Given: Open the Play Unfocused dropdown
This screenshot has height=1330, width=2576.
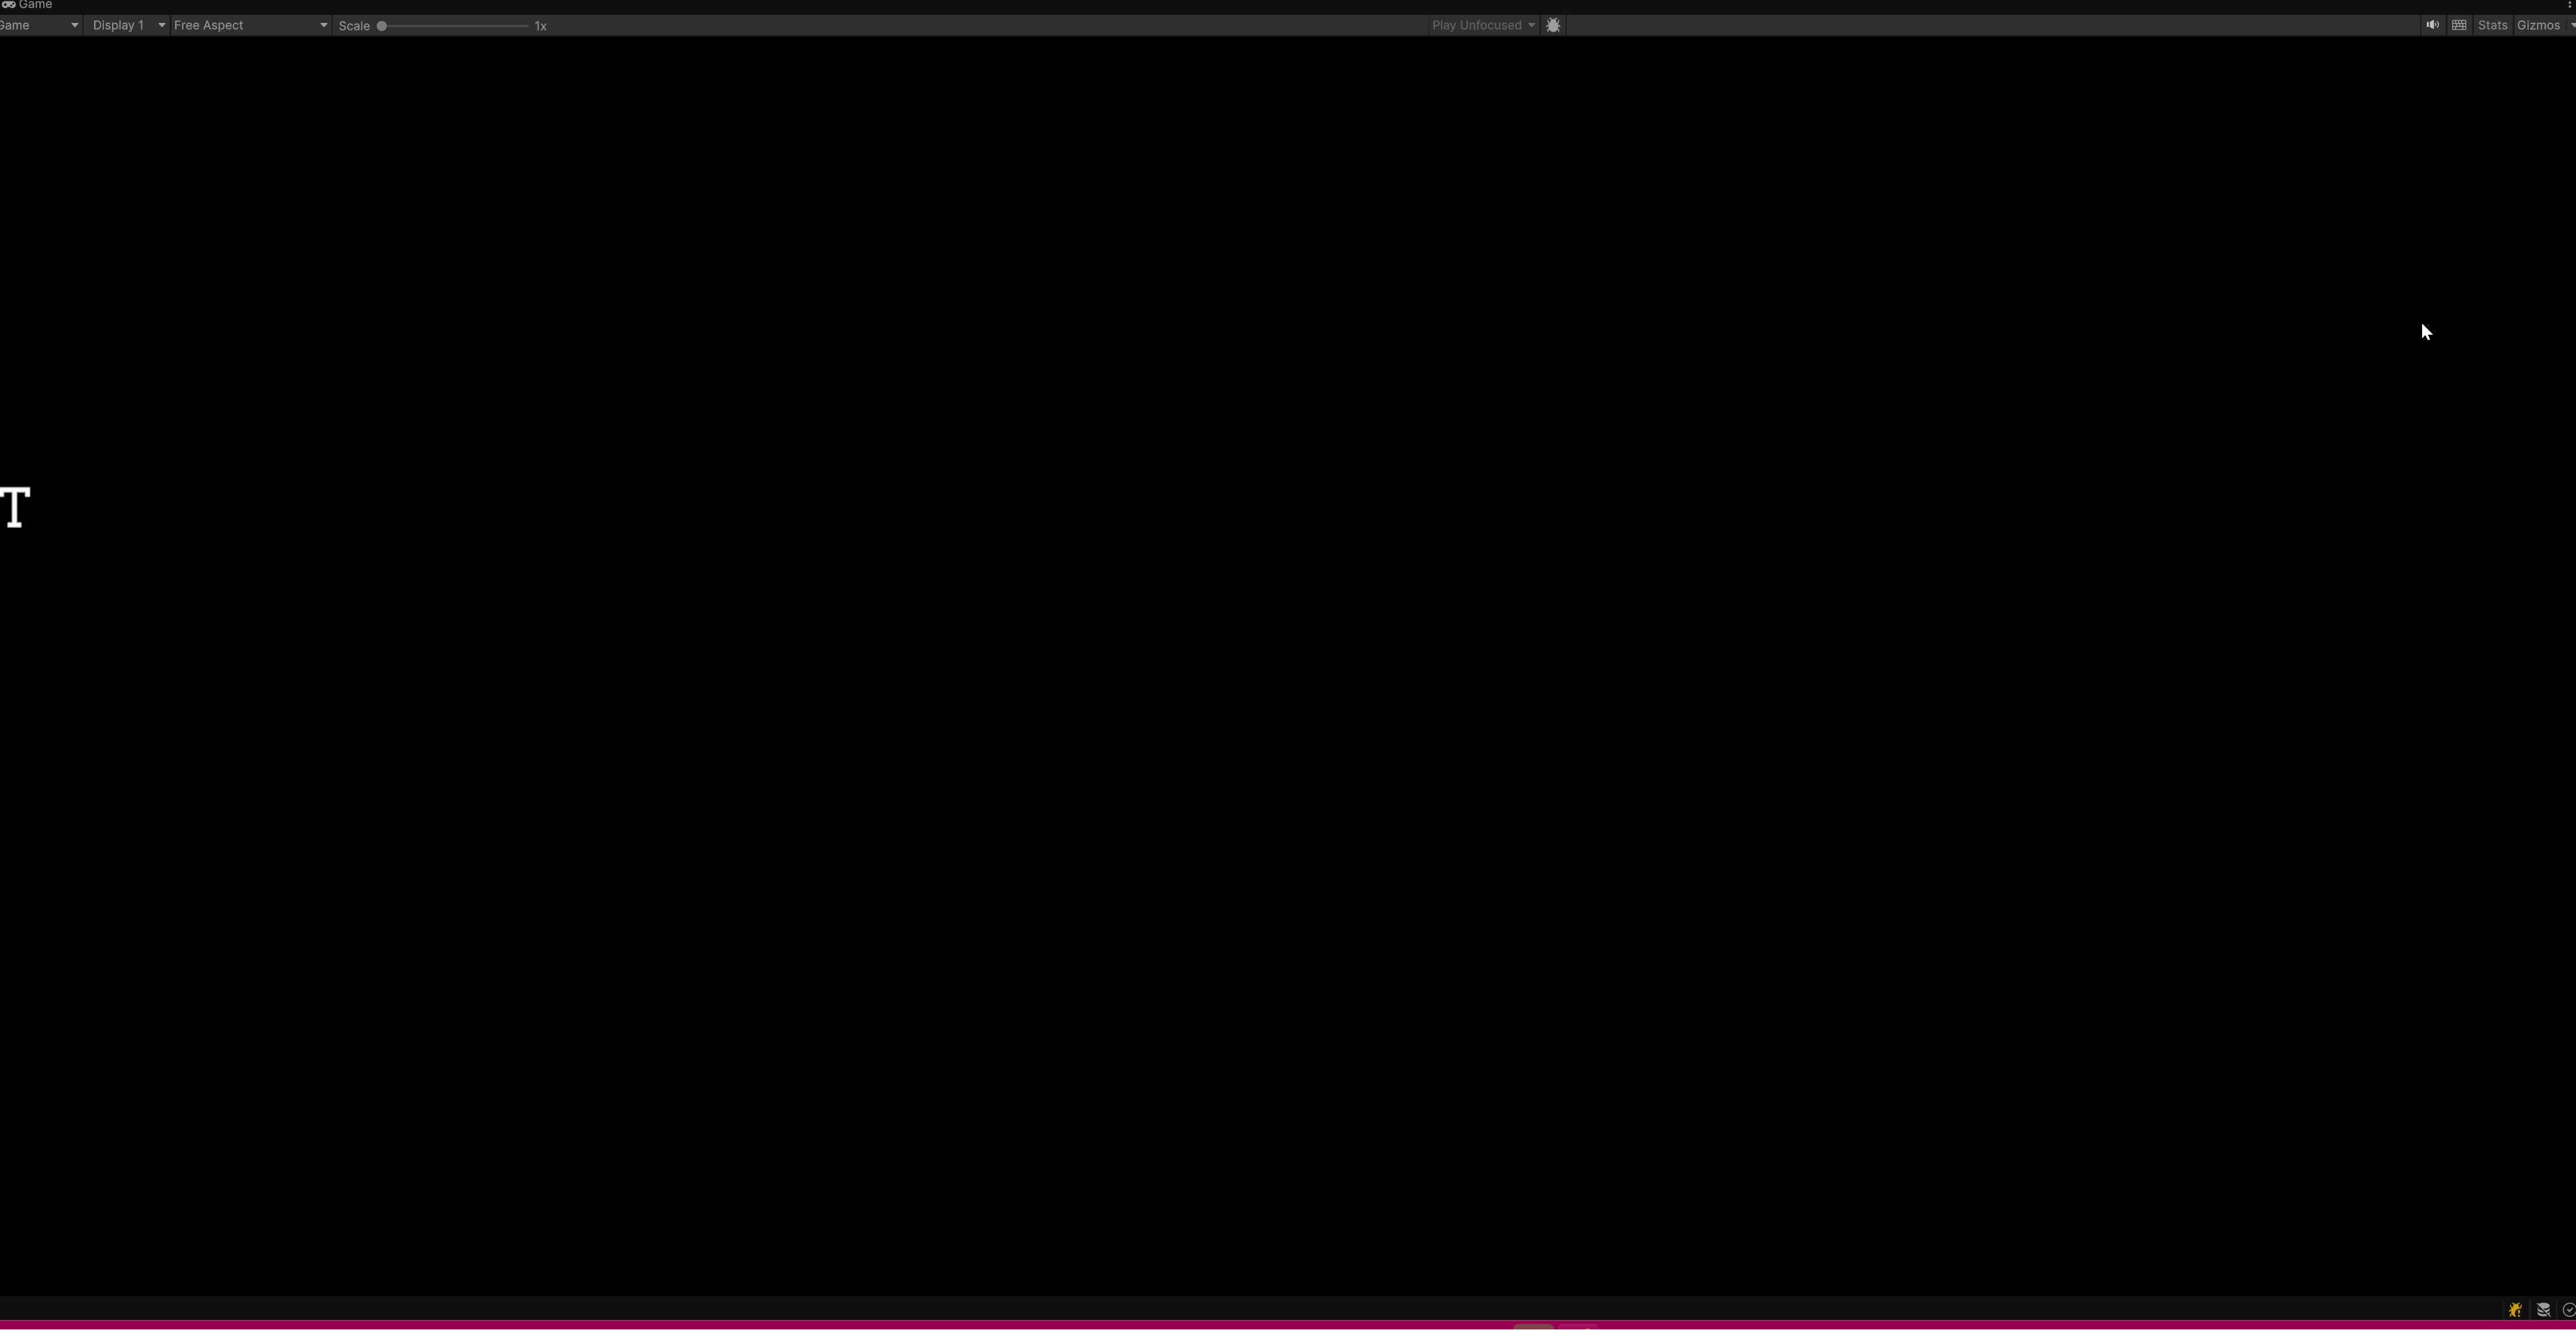Looking at the screenshot, I should tap(1483, 25).
